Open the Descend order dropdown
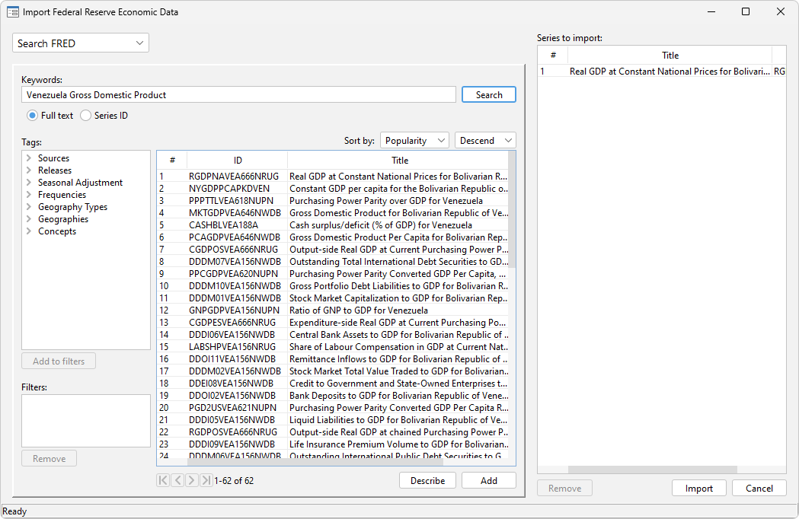The image size is (799, 519). click(x=485, y=141)
